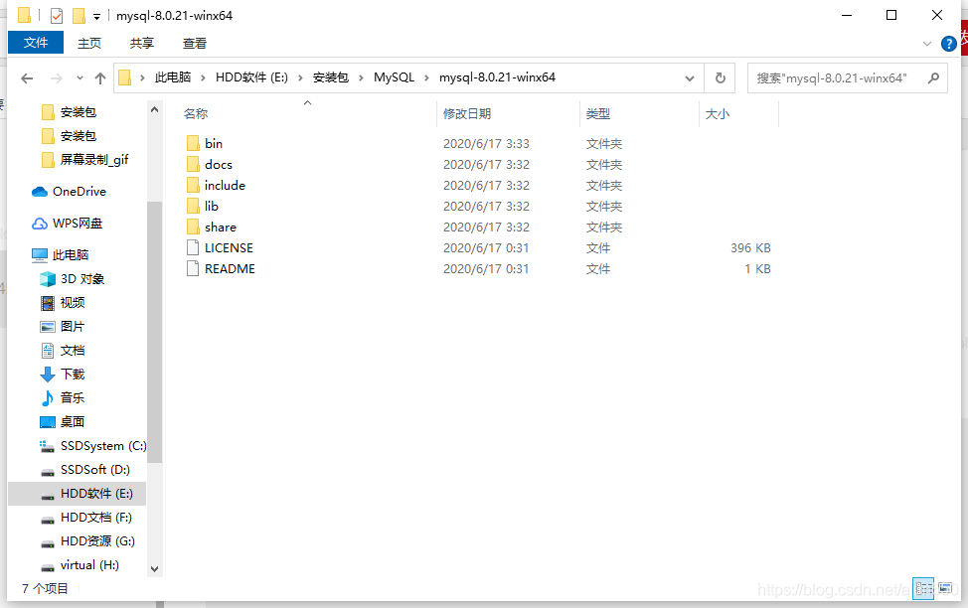Expand breadcrumb arrow after 此电脑
Viewport: 968px width, 608px height.
click(x=203, y=77)
